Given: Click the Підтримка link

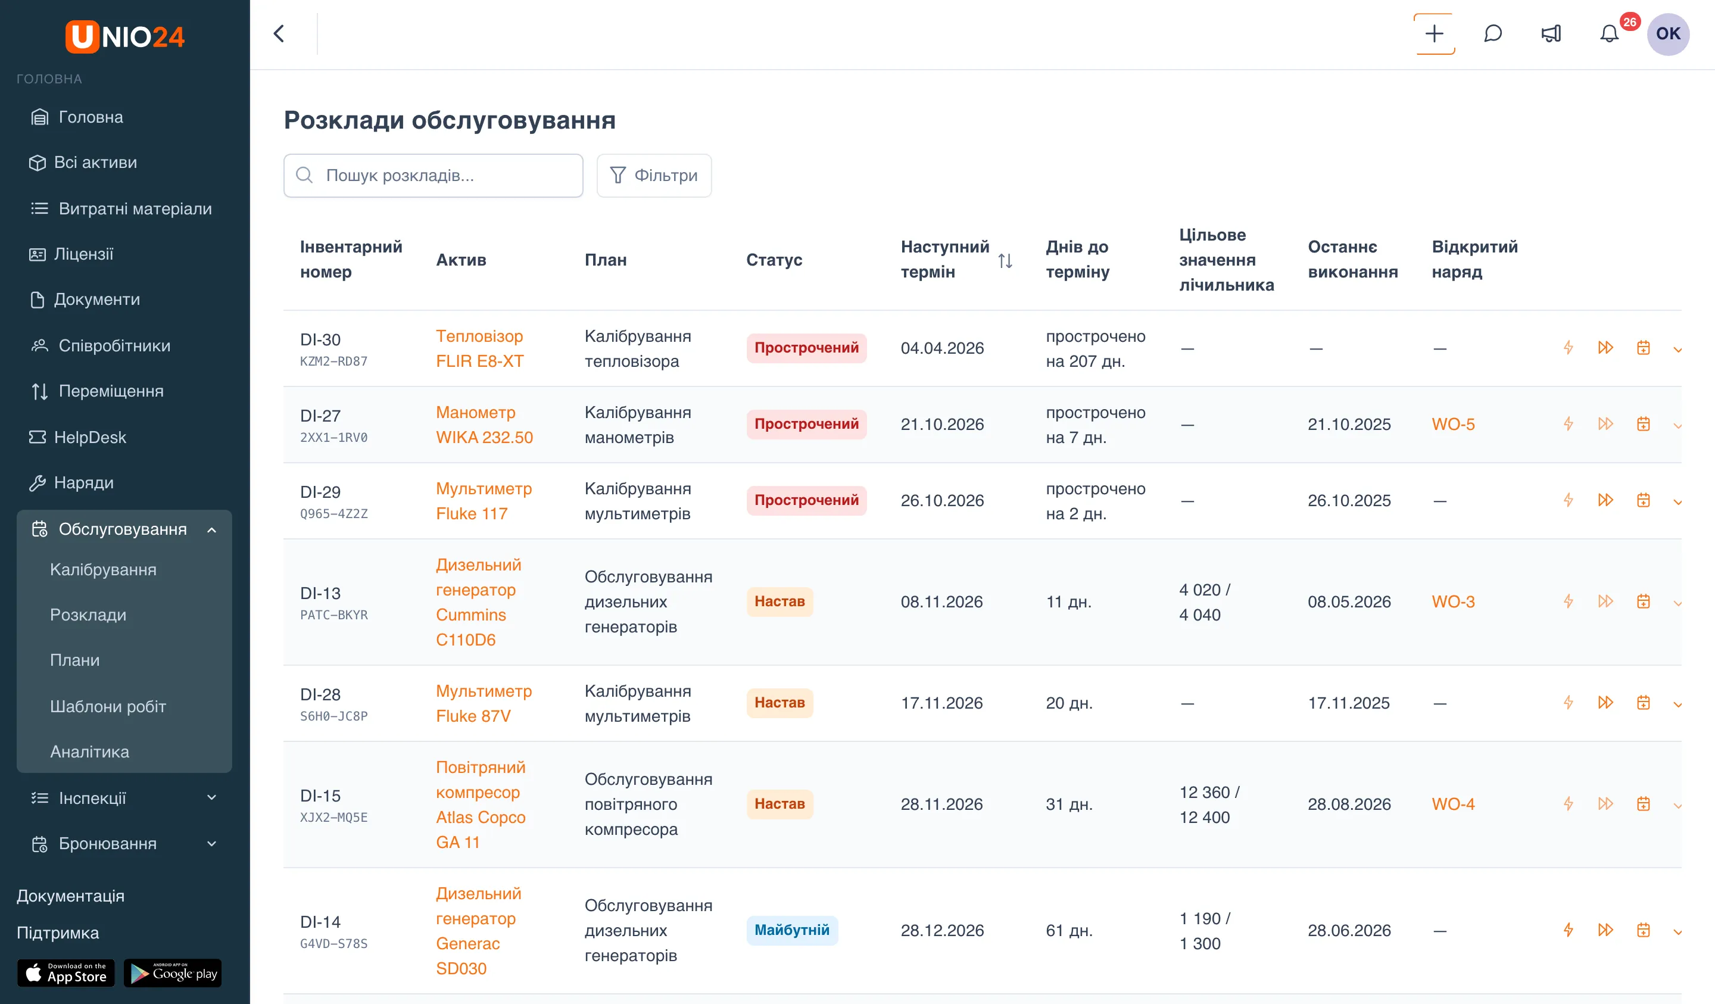Looking at the screenshot, I should pos(58,933).
